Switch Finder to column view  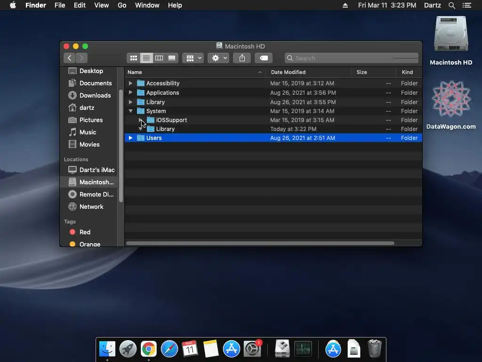[159, 58]
